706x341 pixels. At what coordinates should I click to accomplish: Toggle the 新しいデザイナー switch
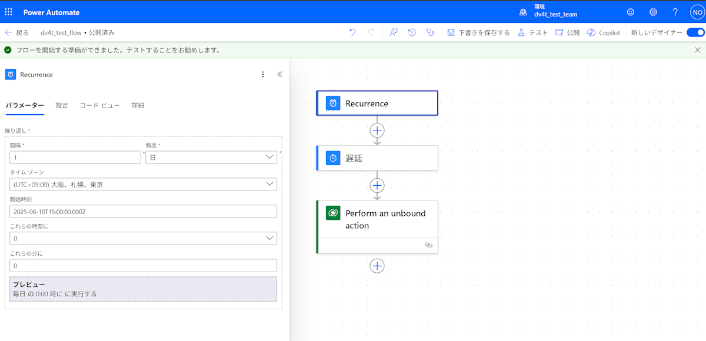point(695,33)
